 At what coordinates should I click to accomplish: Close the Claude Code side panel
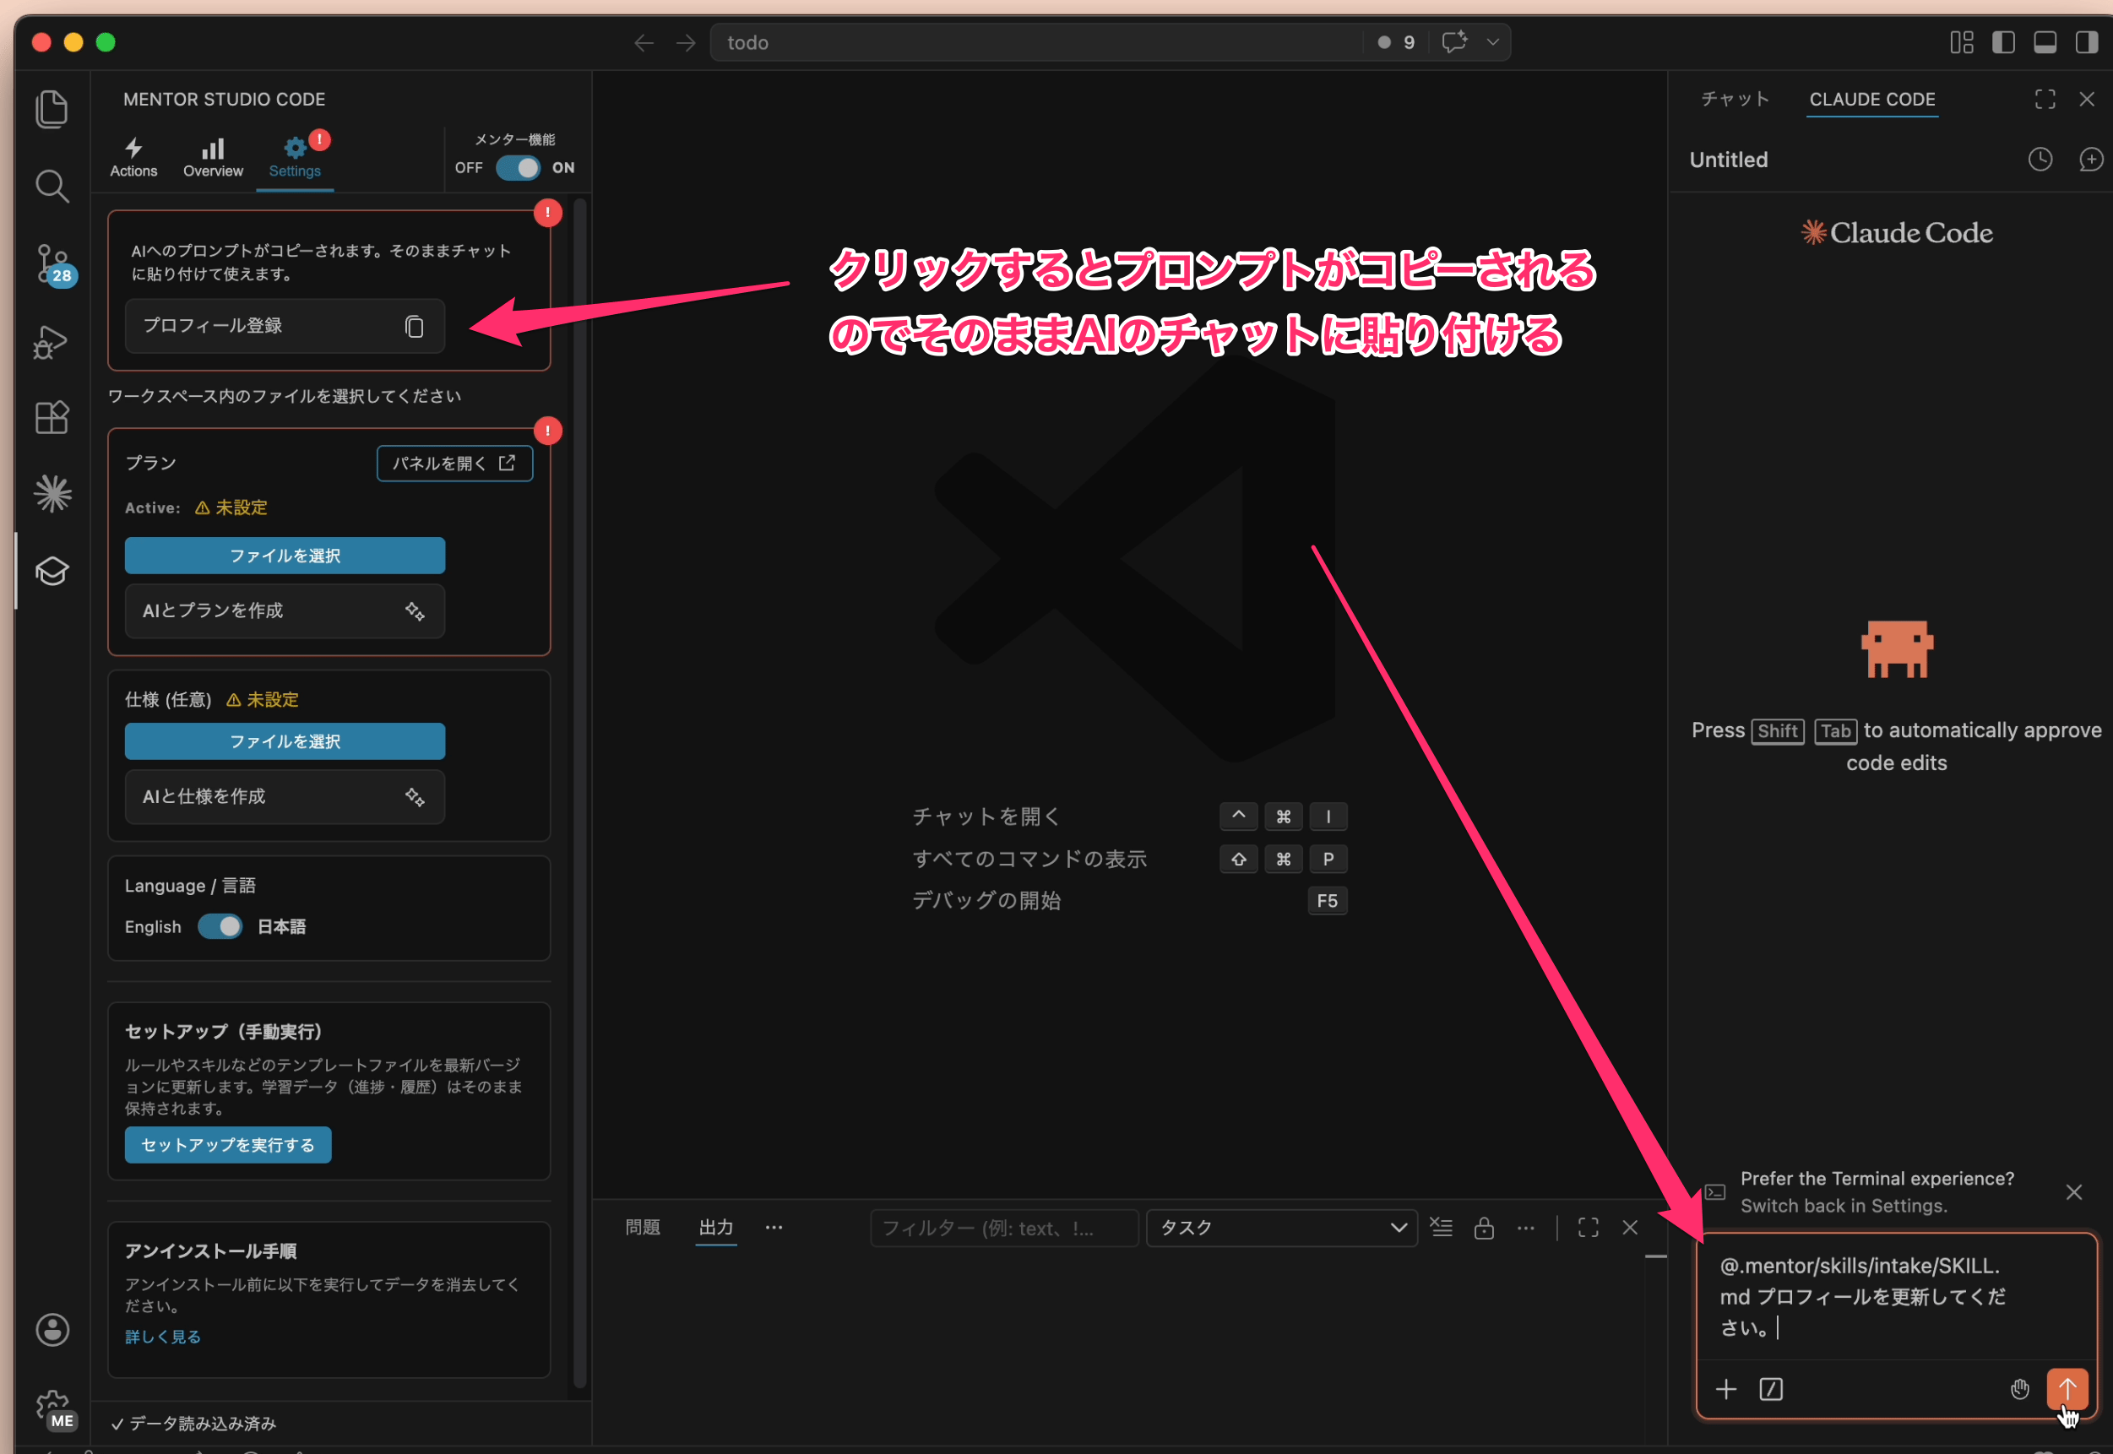[2087, 100]
